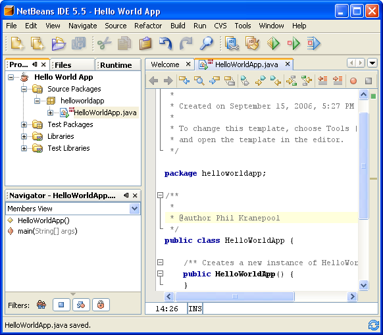Click the Undo arrow icon
The image size is (383, 335).
166,43
